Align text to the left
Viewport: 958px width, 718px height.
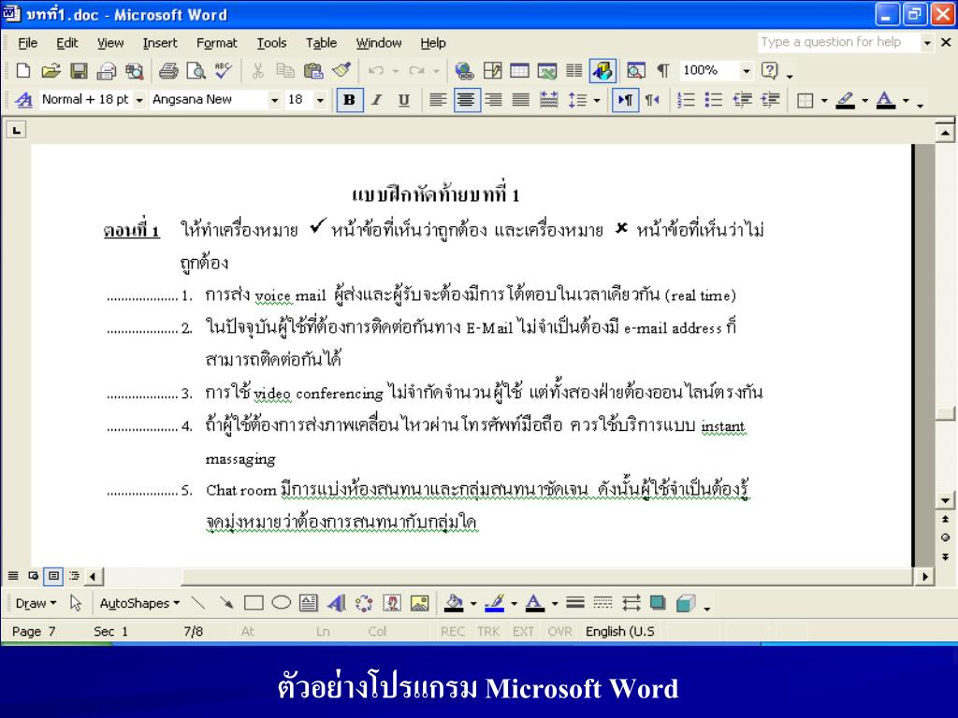438,100
